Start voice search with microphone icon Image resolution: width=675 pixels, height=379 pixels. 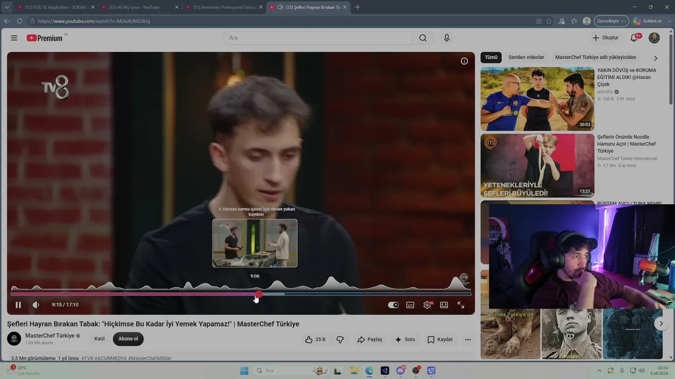[x=447, y=38]
